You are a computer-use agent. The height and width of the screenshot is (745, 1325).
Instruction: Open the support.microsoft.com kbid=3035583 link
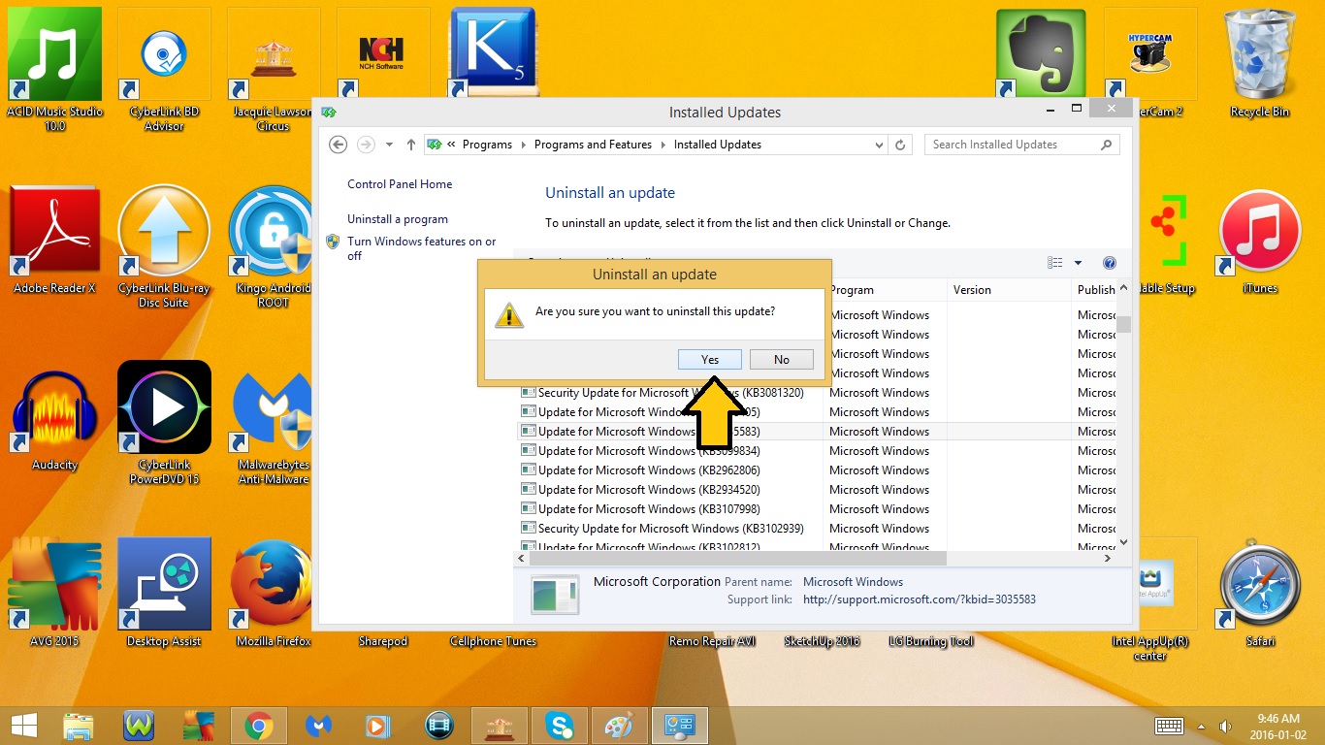click(920, 599)
